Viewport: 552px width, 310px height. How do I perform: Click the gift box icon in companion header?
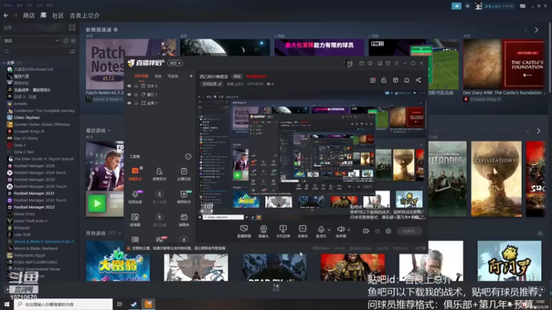[x=373, y=80]
